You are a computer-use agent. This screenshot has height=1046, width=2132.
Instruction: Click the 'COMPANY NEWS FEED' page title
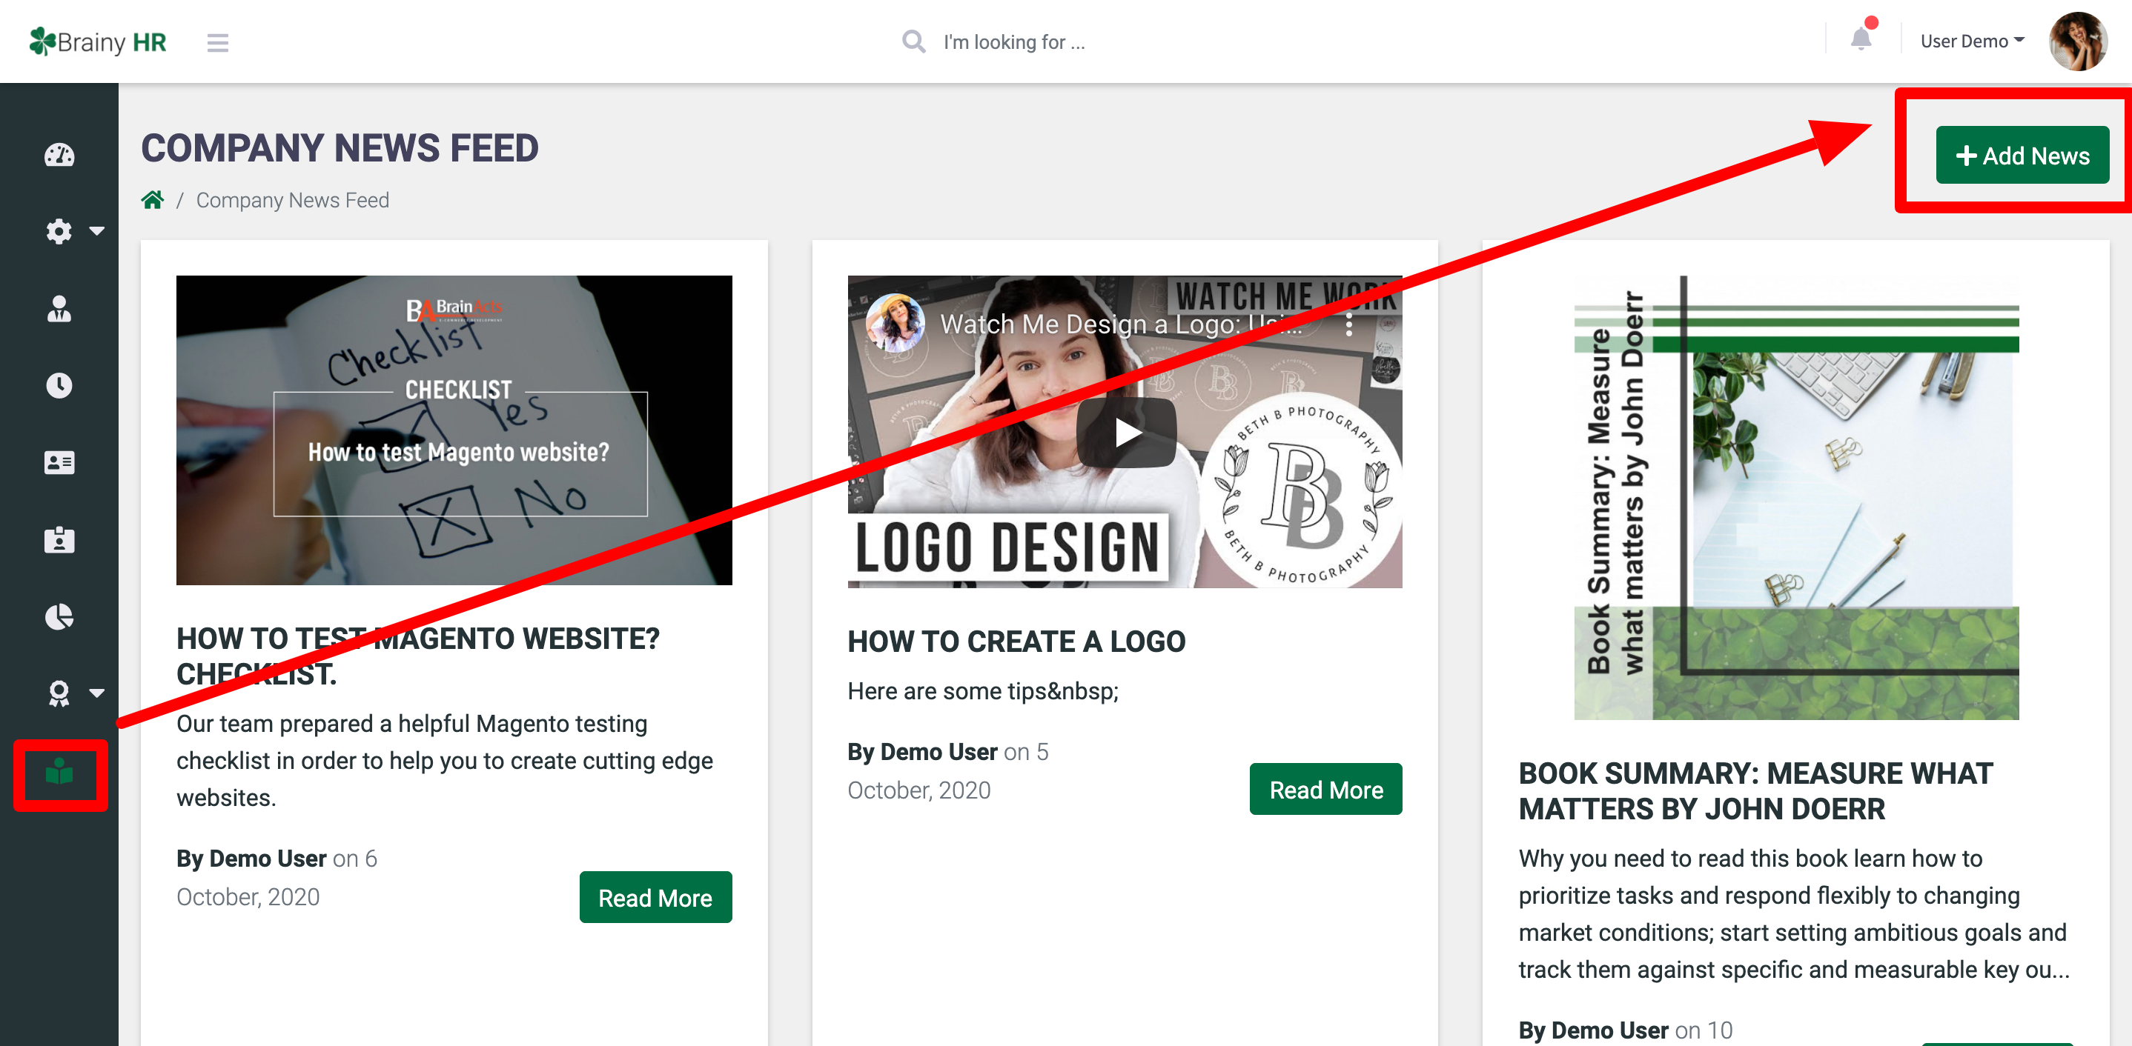tap(340, 149)
